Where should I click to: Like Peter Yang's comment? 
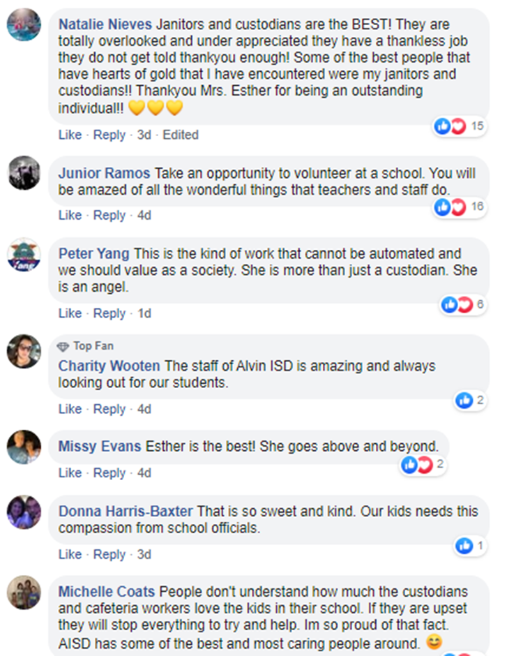coord(70,313)
